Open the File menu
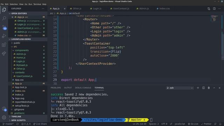The width and height of the screenshot is (224, 126). coord(2,4)
